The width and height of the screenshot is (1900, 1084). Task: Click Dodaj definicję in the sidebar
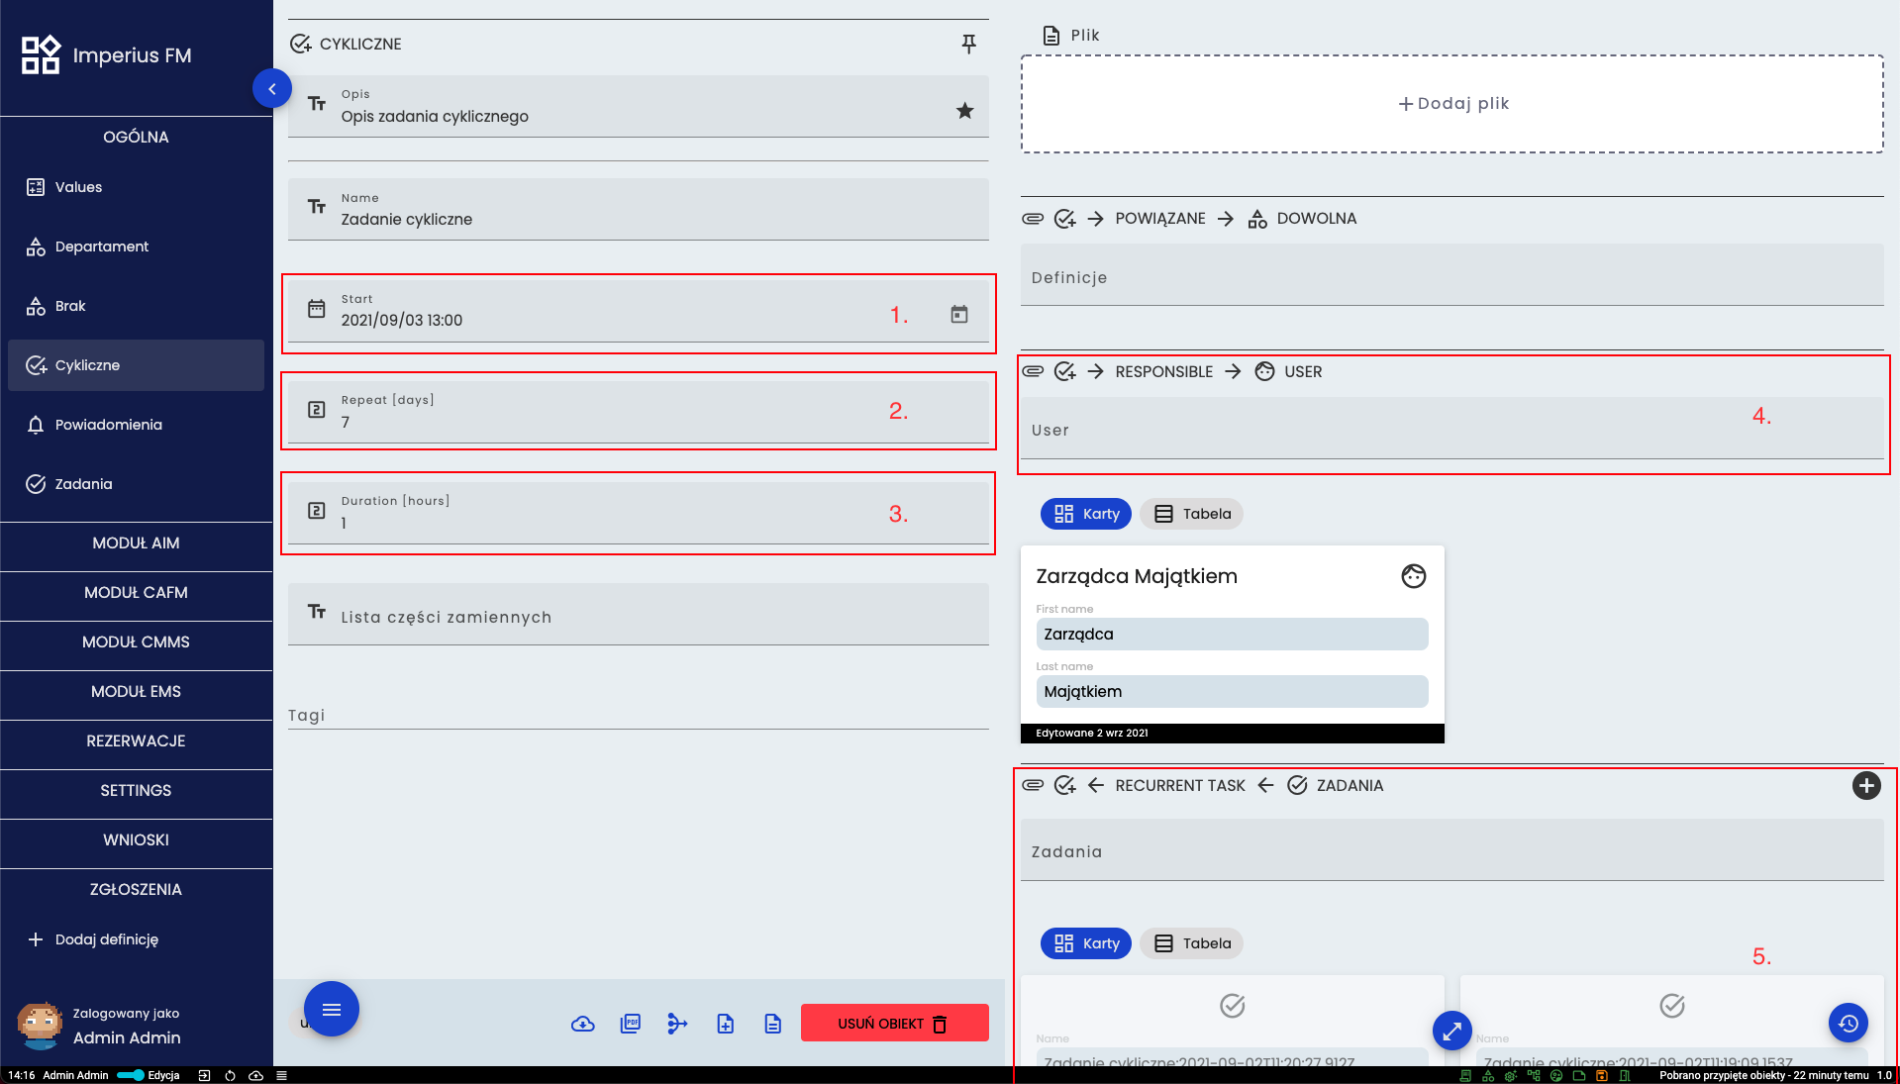click(x=136, y=939)
